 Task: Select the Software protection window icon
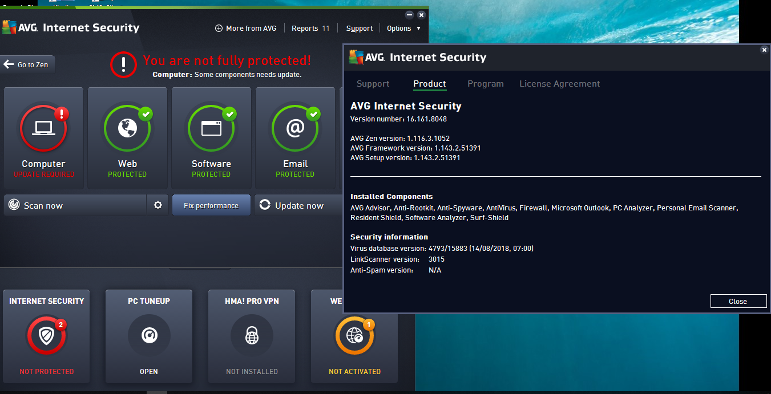211,128
